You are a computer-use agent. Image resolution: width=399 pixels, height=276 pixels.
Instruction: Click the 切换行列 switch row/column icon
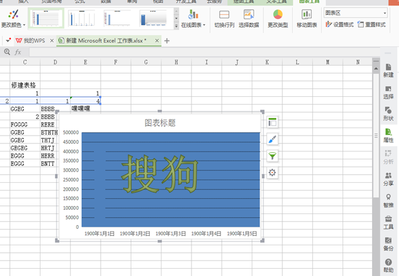click(x=224, y=18)
